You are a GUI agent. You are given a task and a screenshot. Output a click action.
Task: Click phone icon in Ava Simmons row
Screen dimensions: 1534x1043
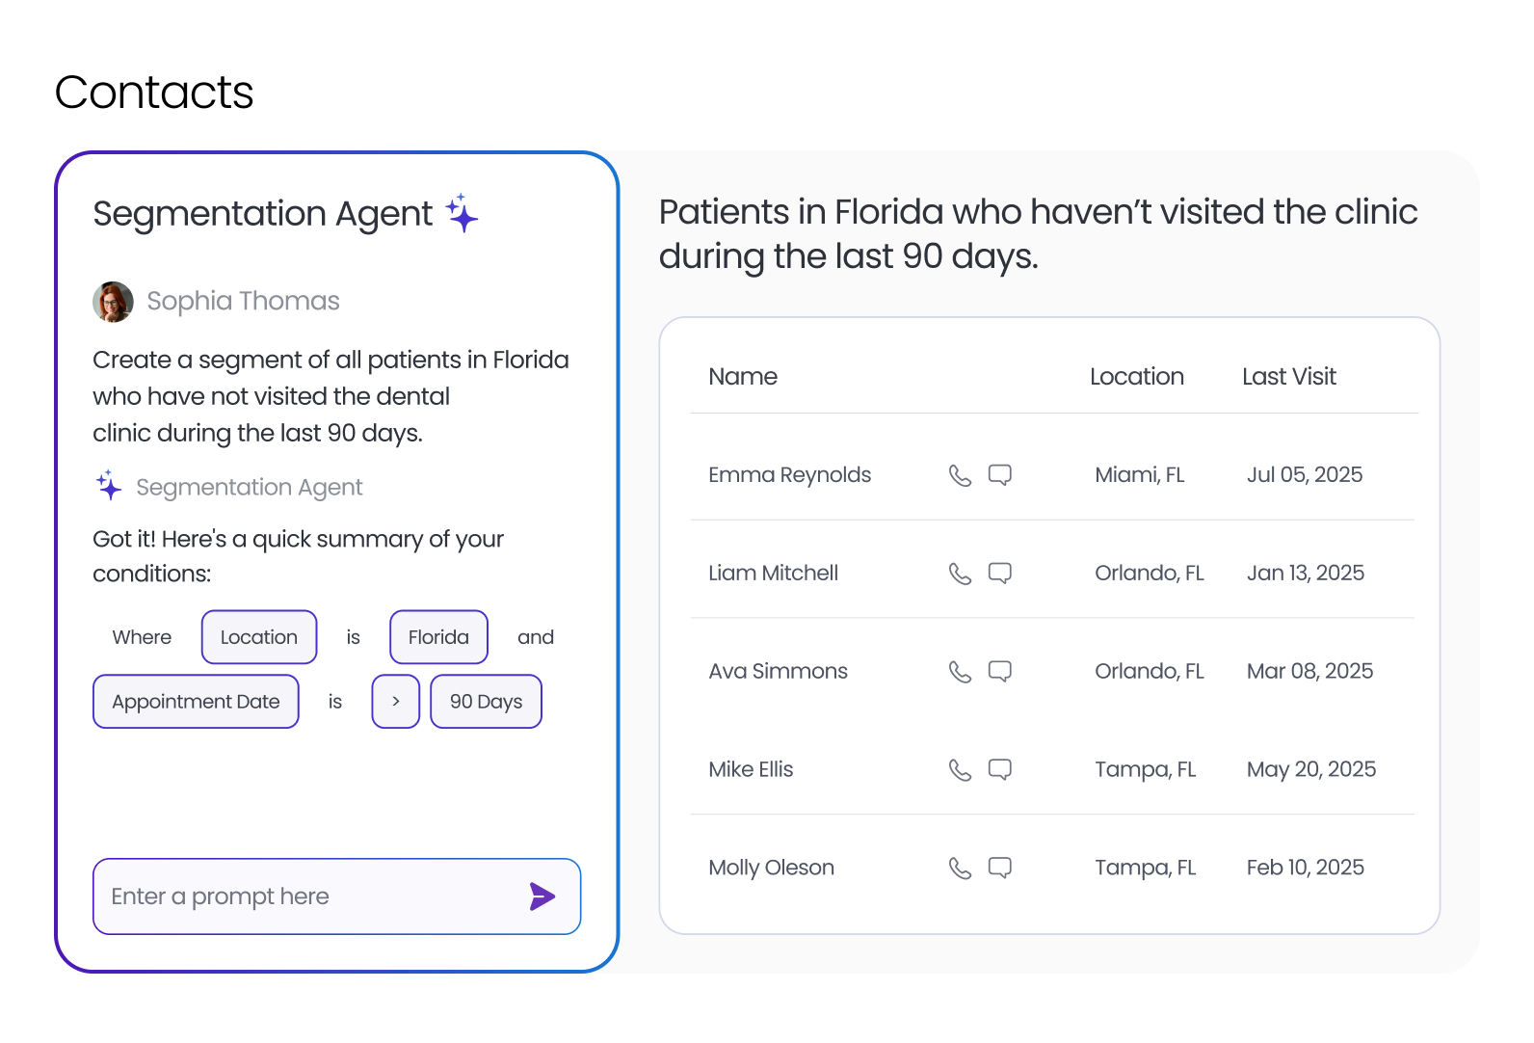960,672
